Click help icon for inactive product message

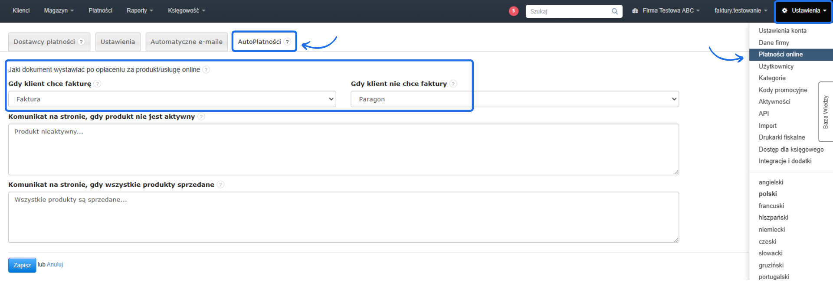pyautogui.click(x=201, y=117)
